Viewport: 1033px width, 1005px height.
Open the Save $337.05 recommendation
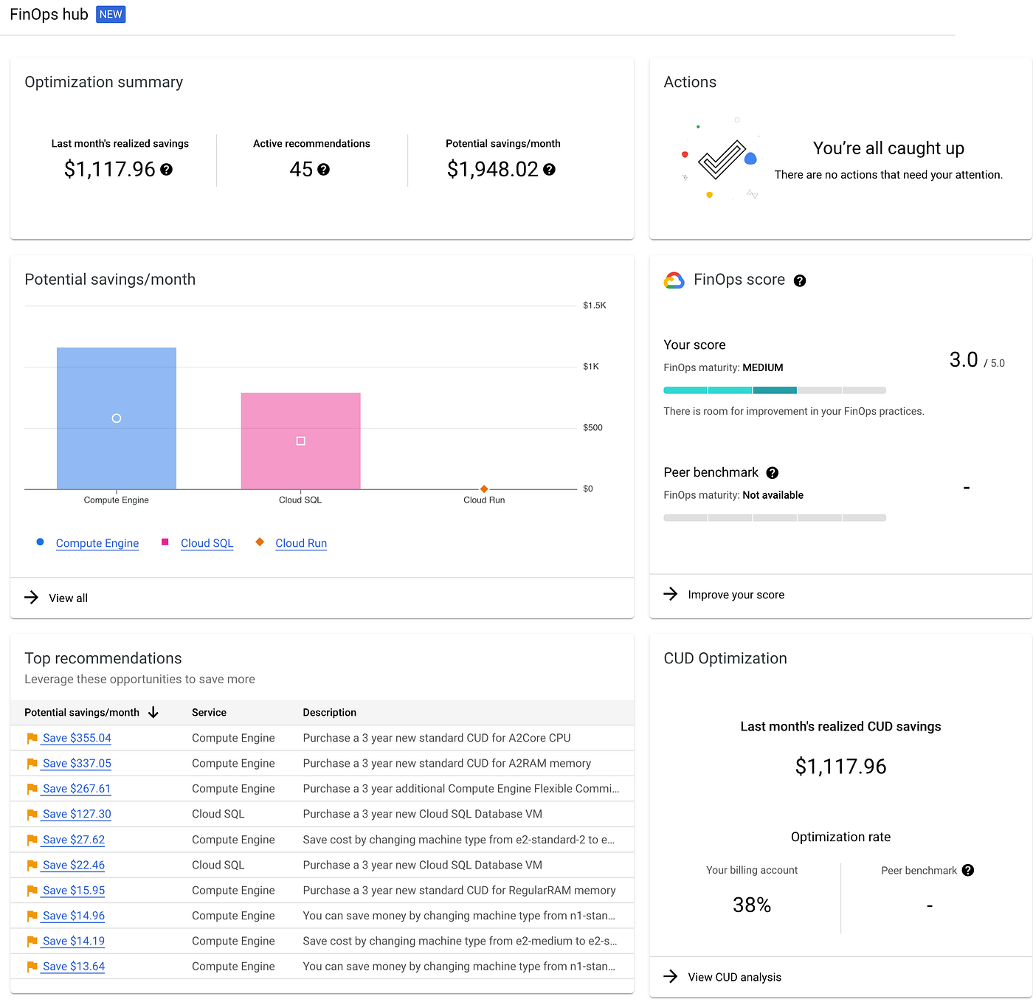coord(77,764)
